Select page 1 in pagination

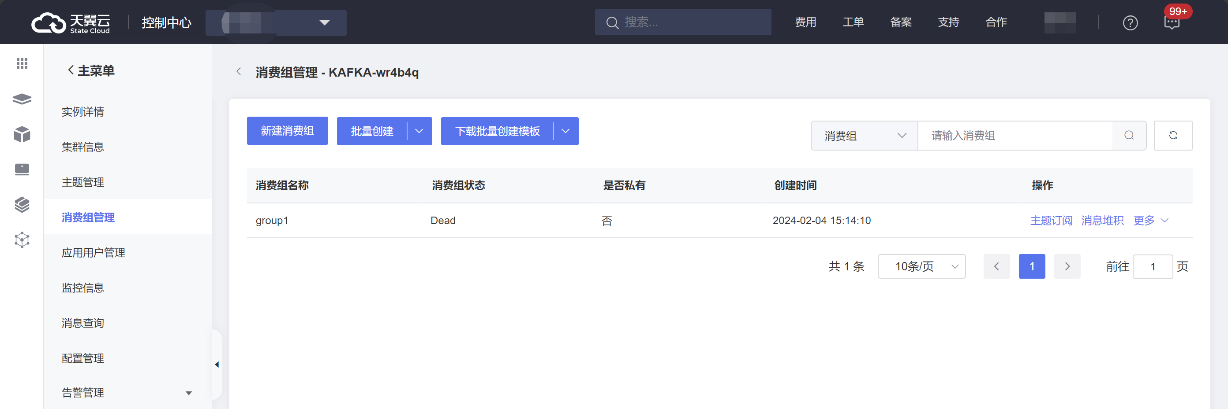pyautogui.click(x=1032, y=266)
